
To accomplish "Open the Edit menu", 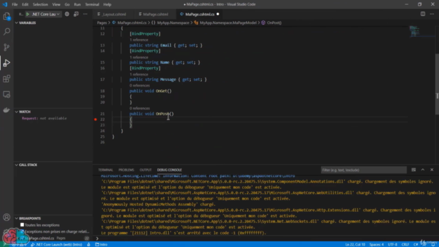I will point(25,5).
